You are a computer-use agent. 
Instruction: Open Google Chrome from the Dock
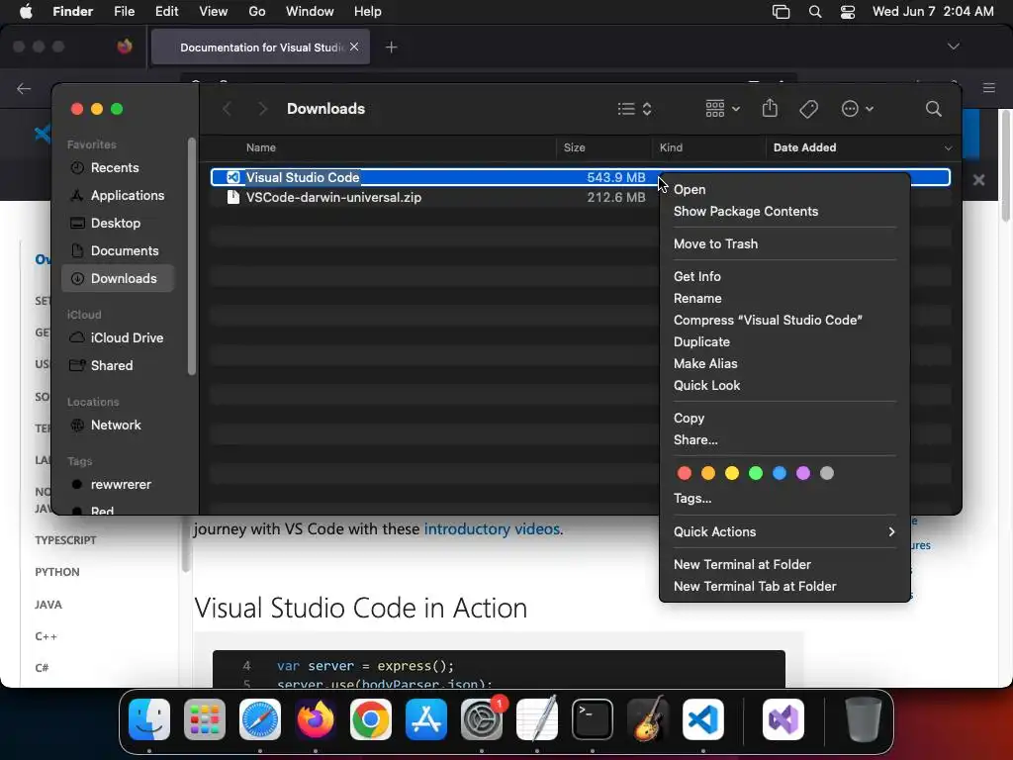[371, 719]
